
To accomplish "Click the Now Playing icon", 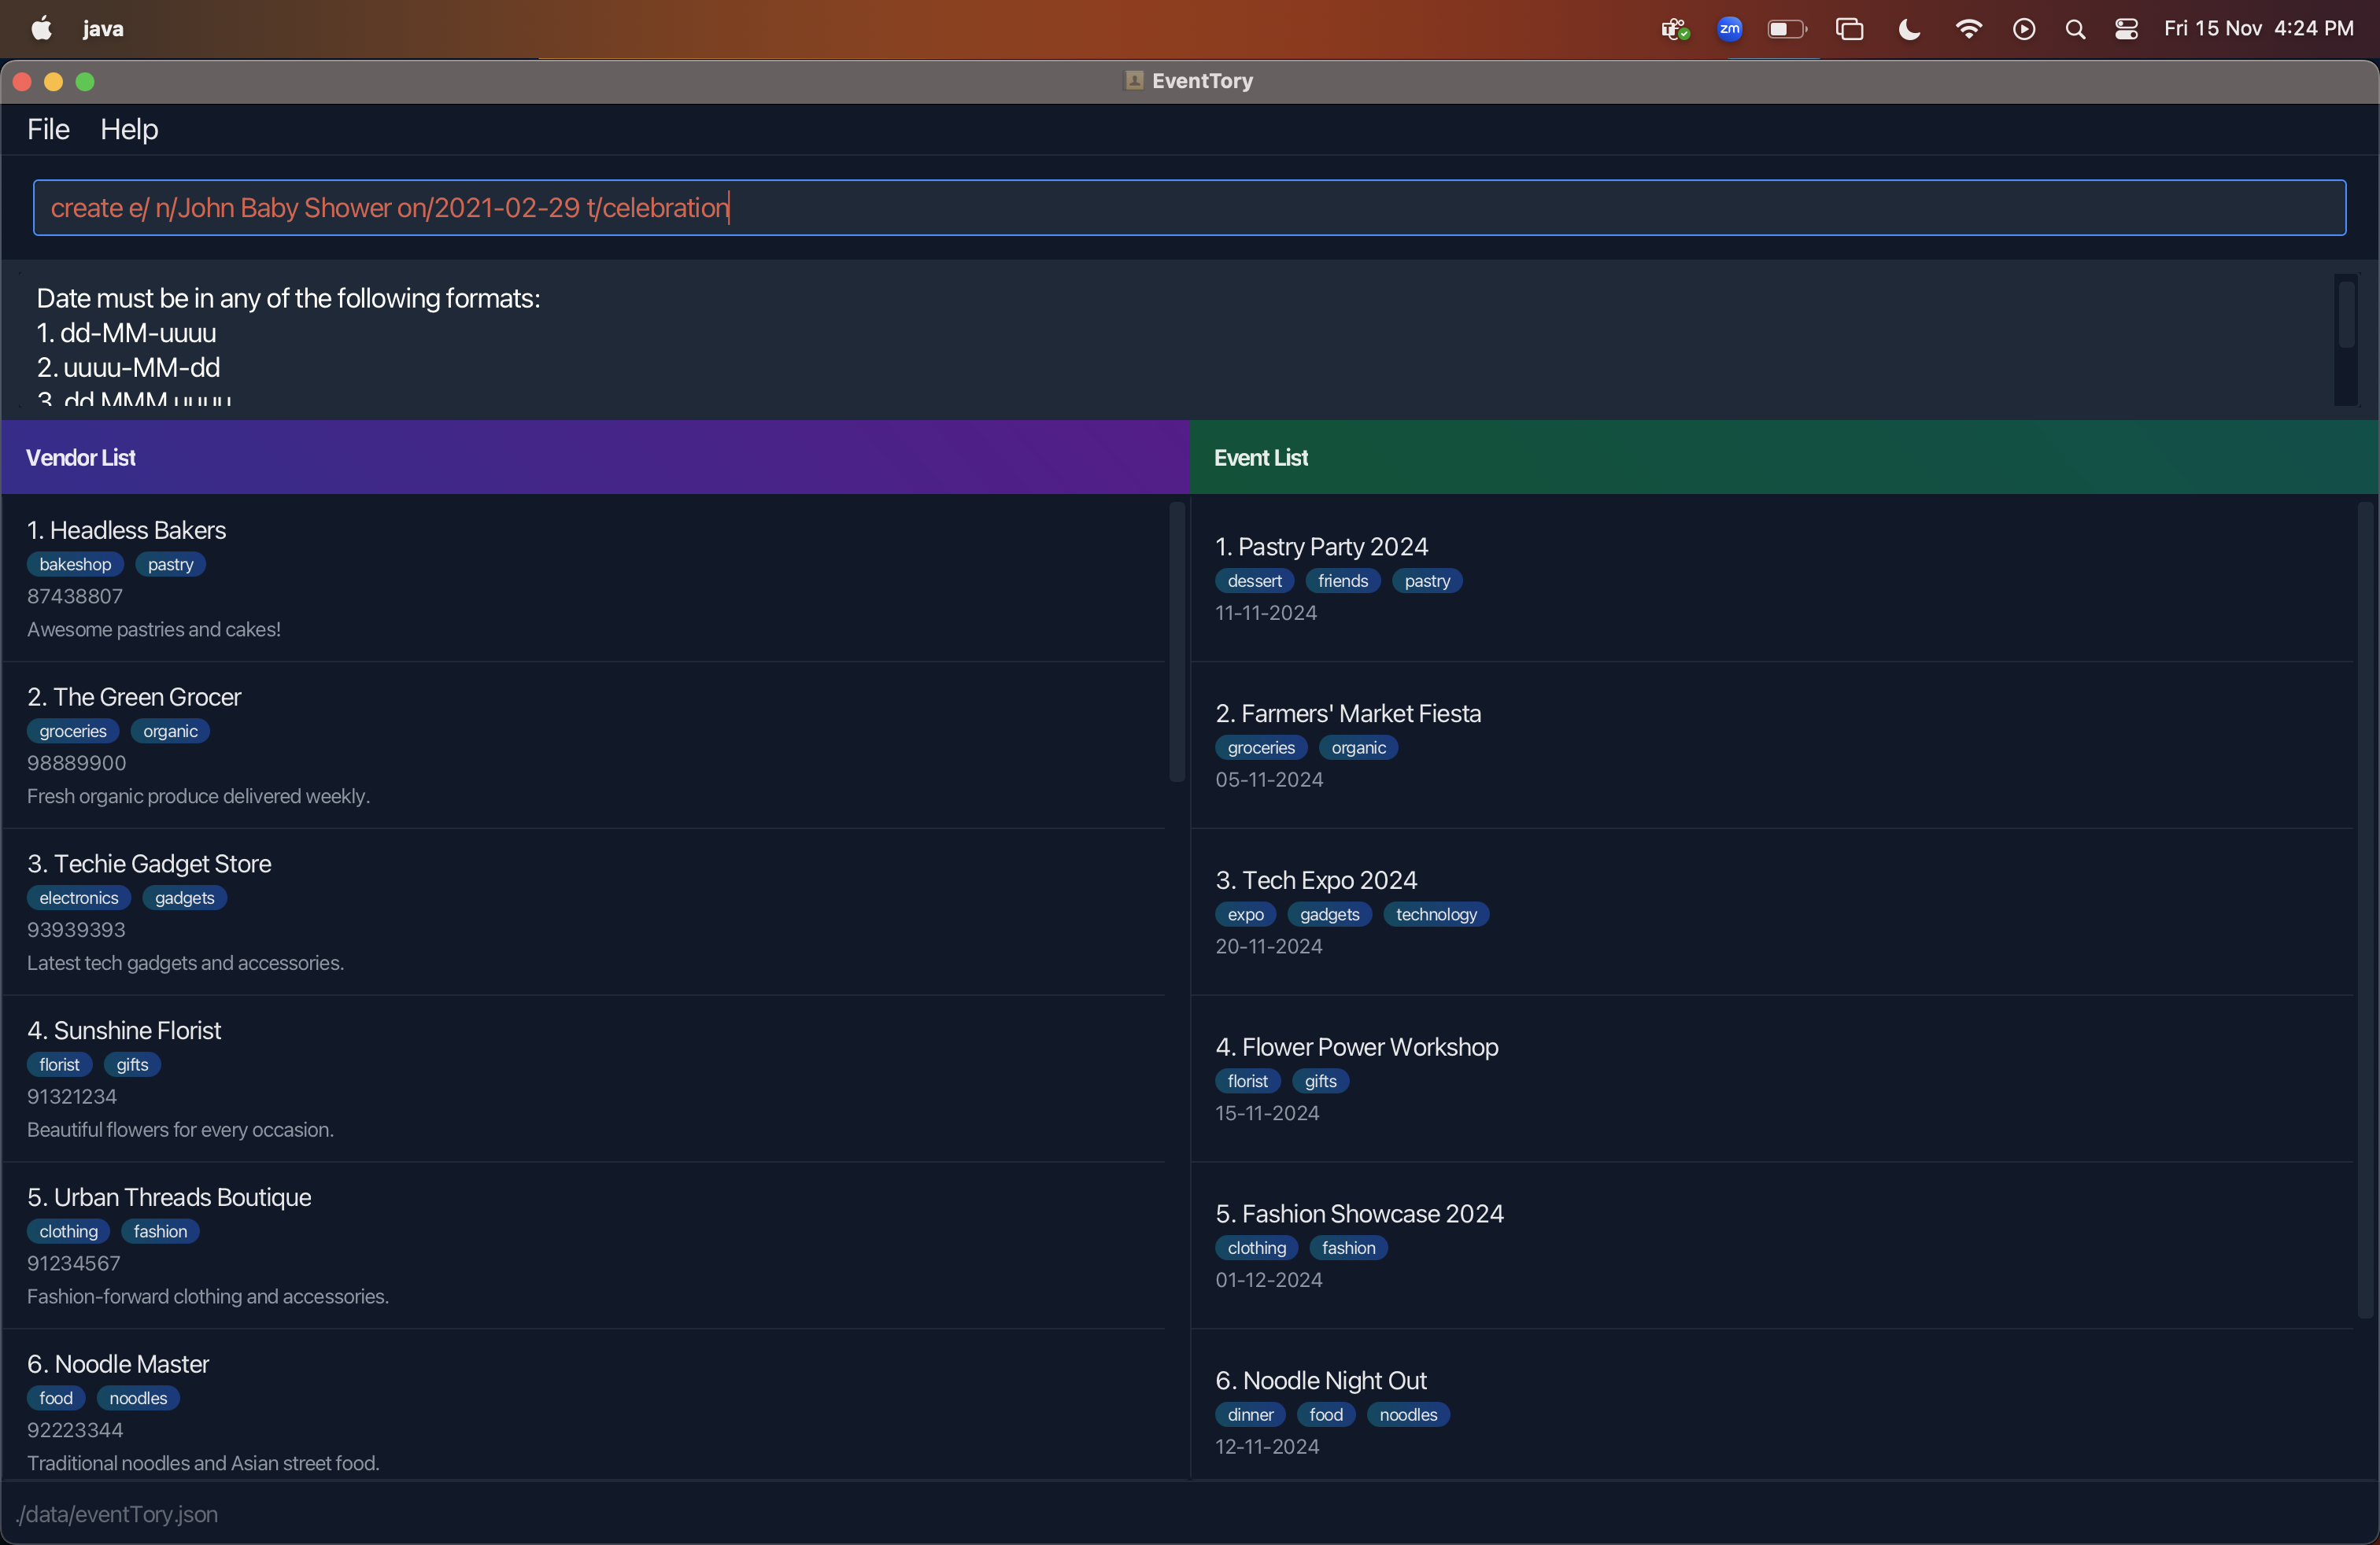I will [x=2023, y=29].
